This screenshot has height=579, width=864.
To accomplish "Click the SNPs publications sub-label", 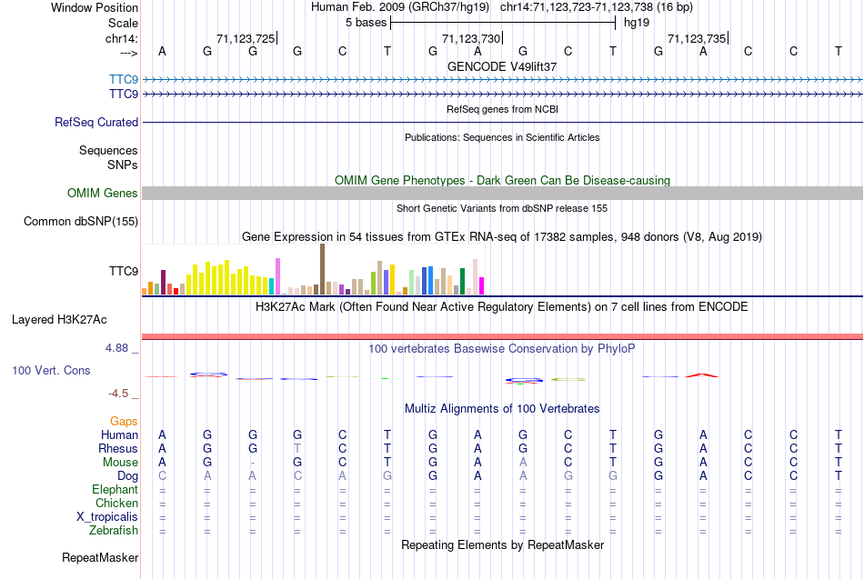I will pyautogui.click(x=123, y=165).
